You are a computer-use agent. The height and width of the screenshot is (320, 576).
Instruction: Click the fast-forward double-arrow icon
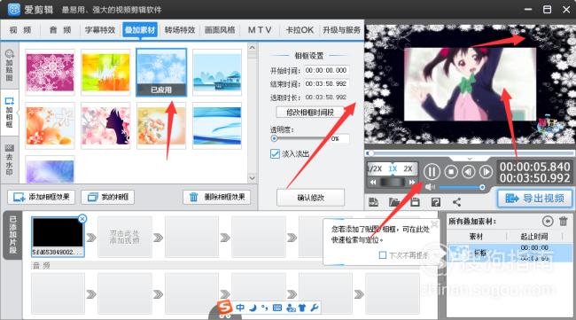[x=412, y=182]
